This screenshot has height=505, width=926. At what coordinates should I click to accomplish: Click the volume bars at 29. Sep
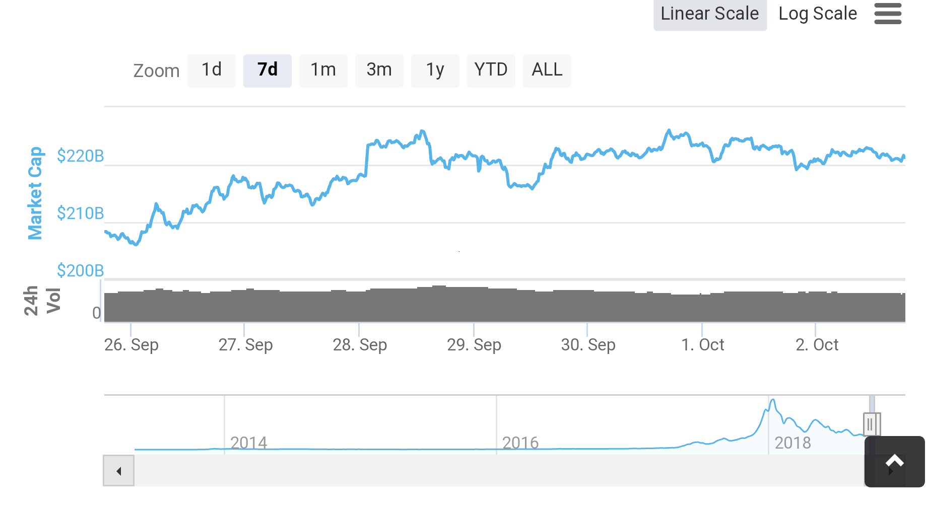474,304
